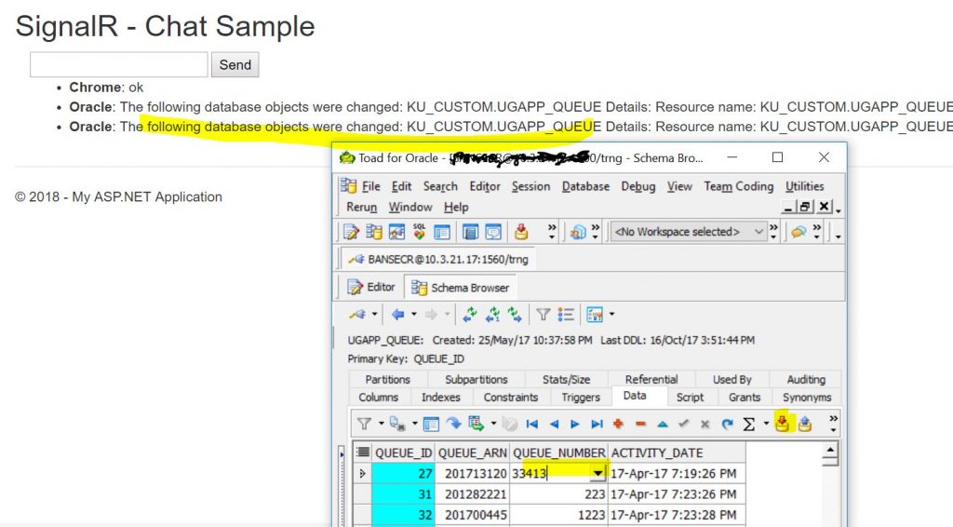The height and width of the screenshot is (527, 953).
Task: Click the highlighted Commit icon in data toolbar
Action: point(782,423)
